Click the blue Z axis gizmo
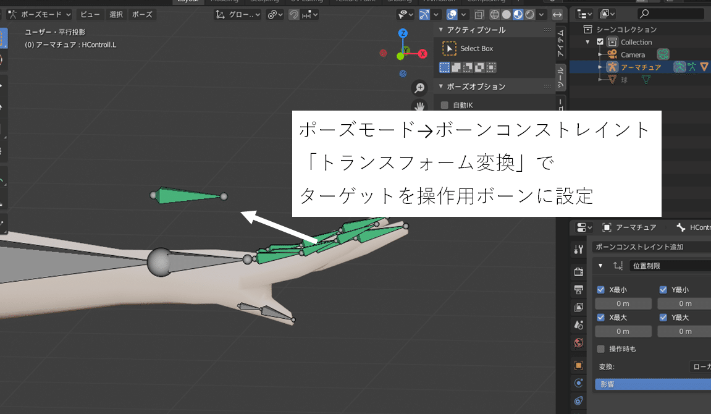711x414 pixels. pos(403,33)
